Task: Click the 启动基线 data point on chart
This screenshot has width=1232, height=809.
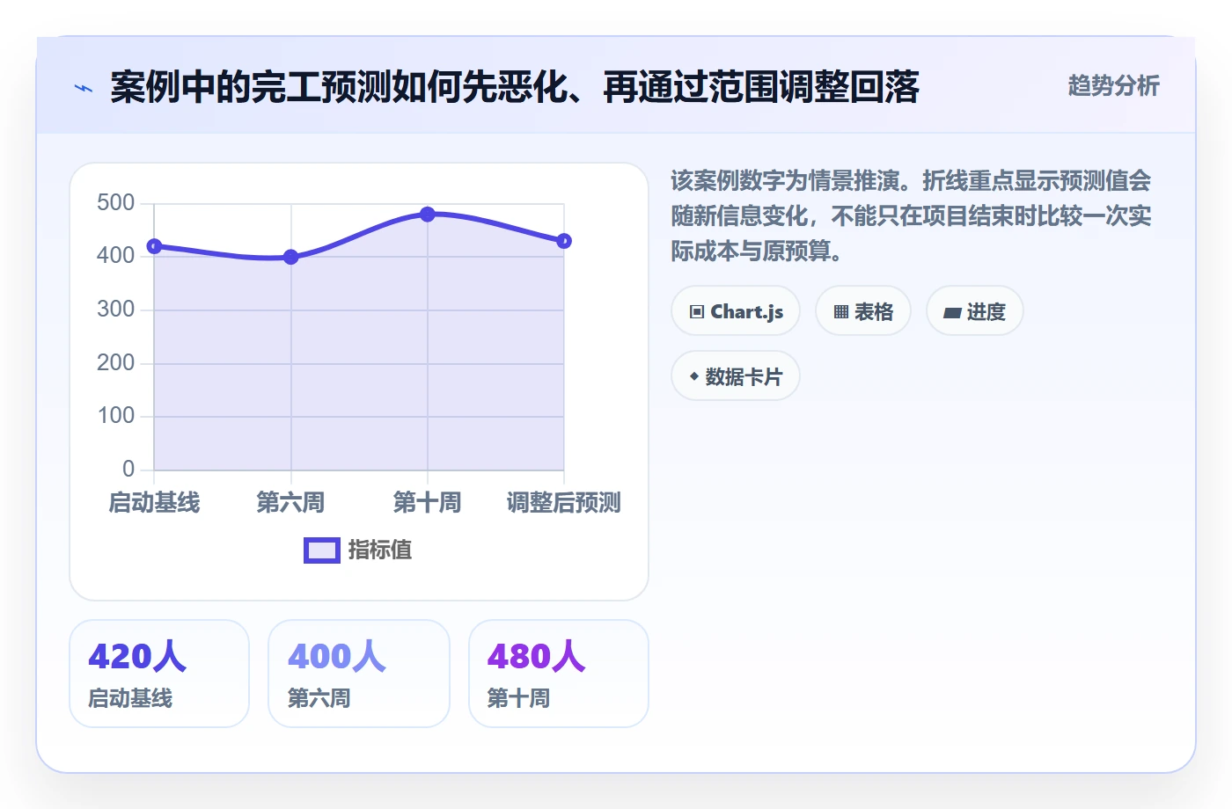Action: (154, 246)
